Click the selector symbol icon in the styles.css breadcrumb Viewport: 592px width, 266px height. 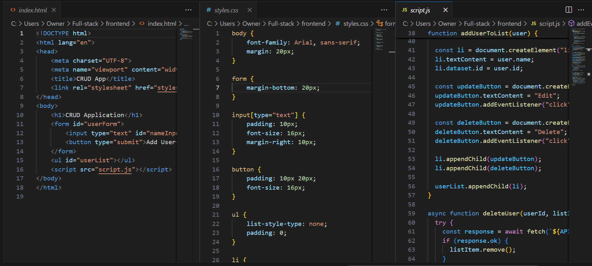(x=380, y=23)
